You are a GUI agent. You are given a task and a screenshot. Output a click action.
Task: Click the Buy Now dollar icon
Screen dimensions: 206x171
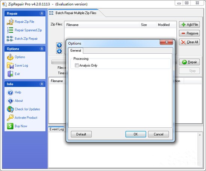click(x=10, y=126)
